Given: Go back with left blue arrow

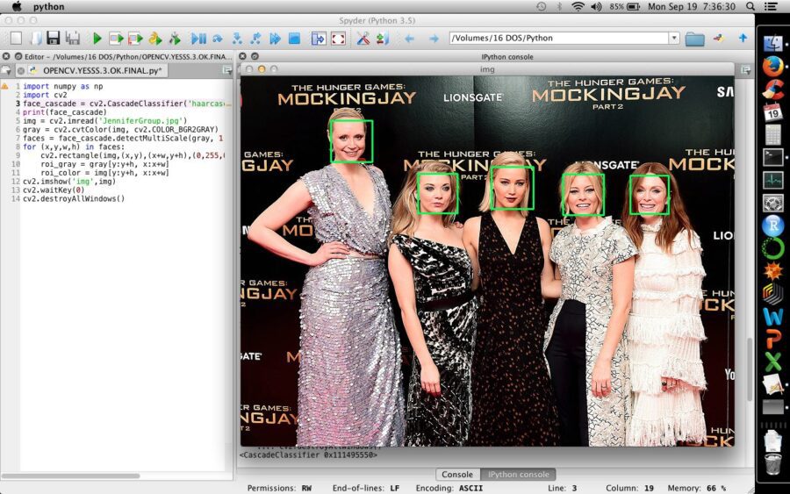Looking at the screenshot, I should pyautogui.click(x=409, y=39).
